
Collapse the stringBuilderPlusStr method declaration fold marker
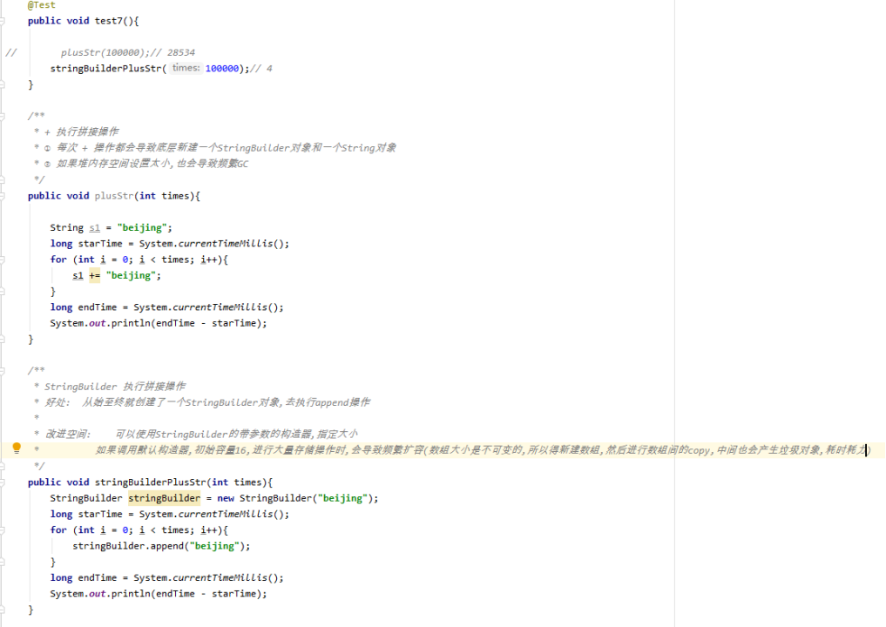click(x=3, y=482)
